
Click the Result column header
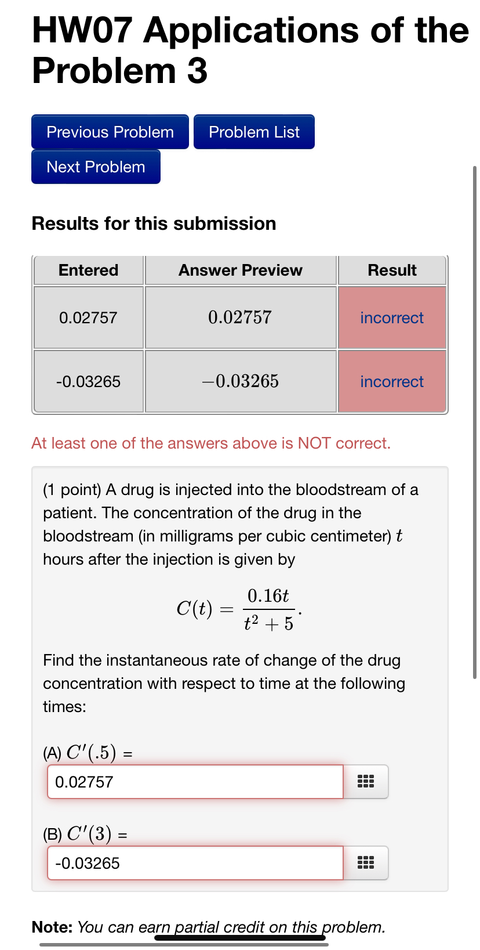coord(392,270)
